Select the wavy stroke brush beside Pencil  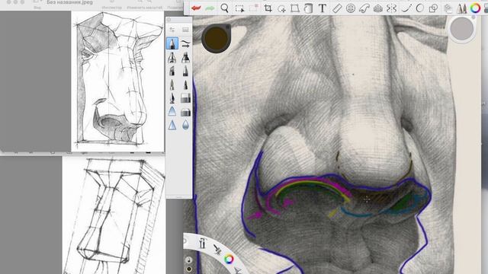(x=185, y=43)
